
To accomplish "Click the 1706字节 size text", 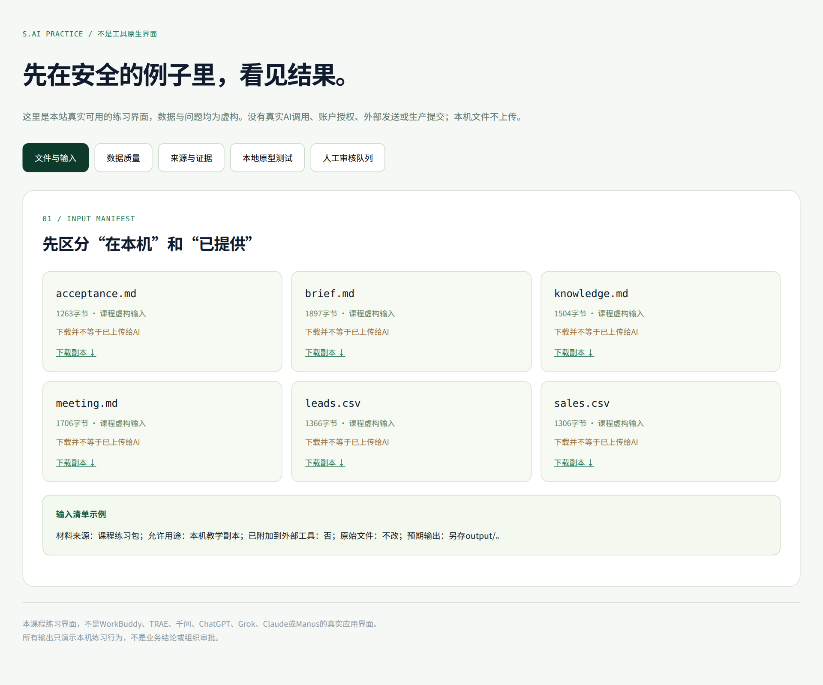I will coord(72,424).
